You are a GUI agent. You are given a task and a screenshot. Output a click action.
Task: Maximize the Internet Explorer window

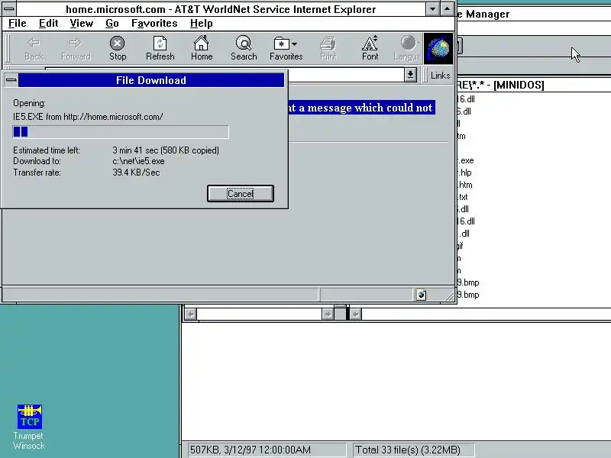(x=447, y=8)
